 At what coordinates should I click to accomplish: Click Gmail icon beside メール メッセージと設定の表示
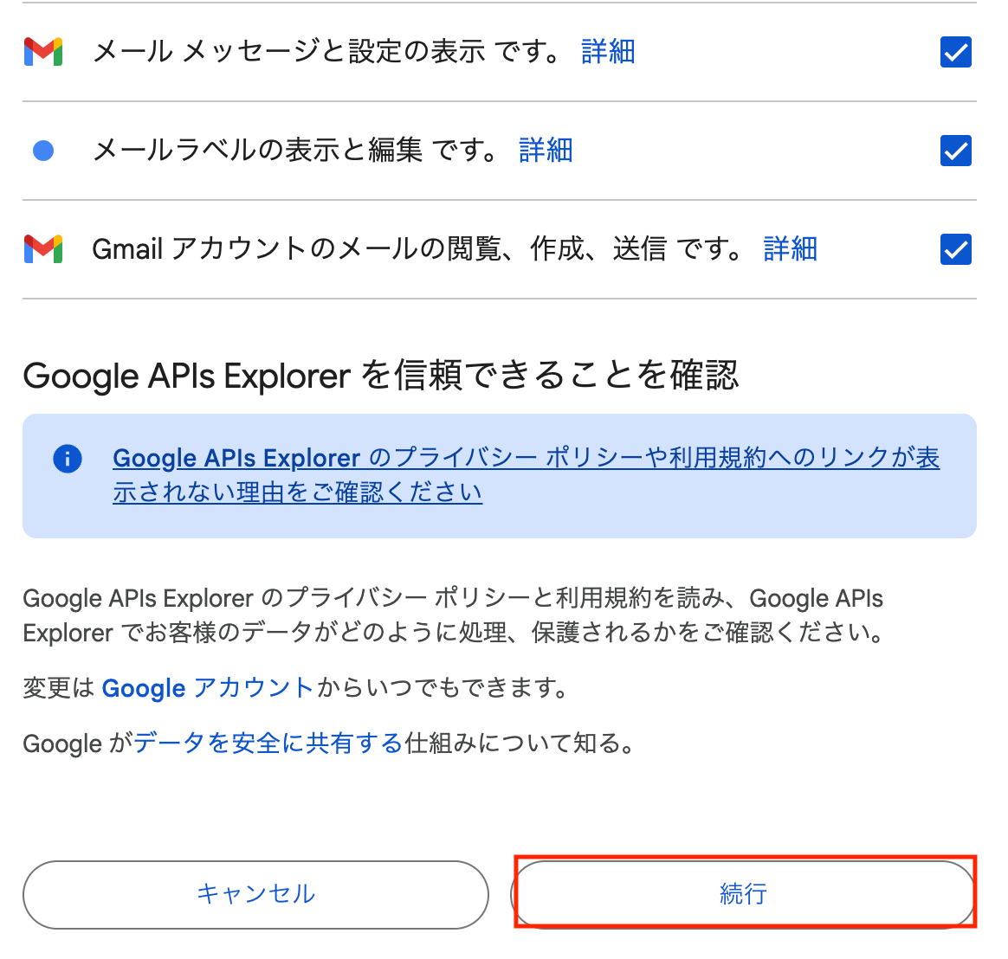pos(43,52)
